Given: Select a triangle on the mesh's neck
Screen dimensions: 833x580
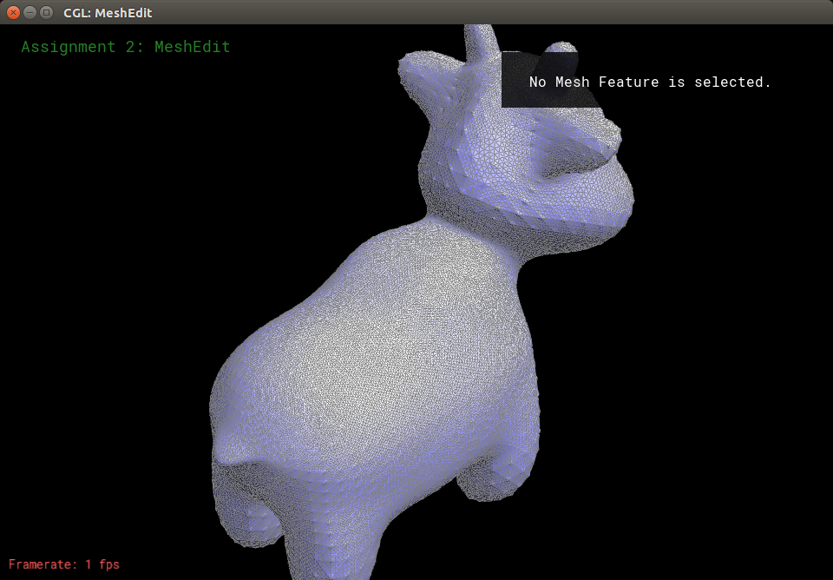Looking at the screenshot, I should pos(469,226).
